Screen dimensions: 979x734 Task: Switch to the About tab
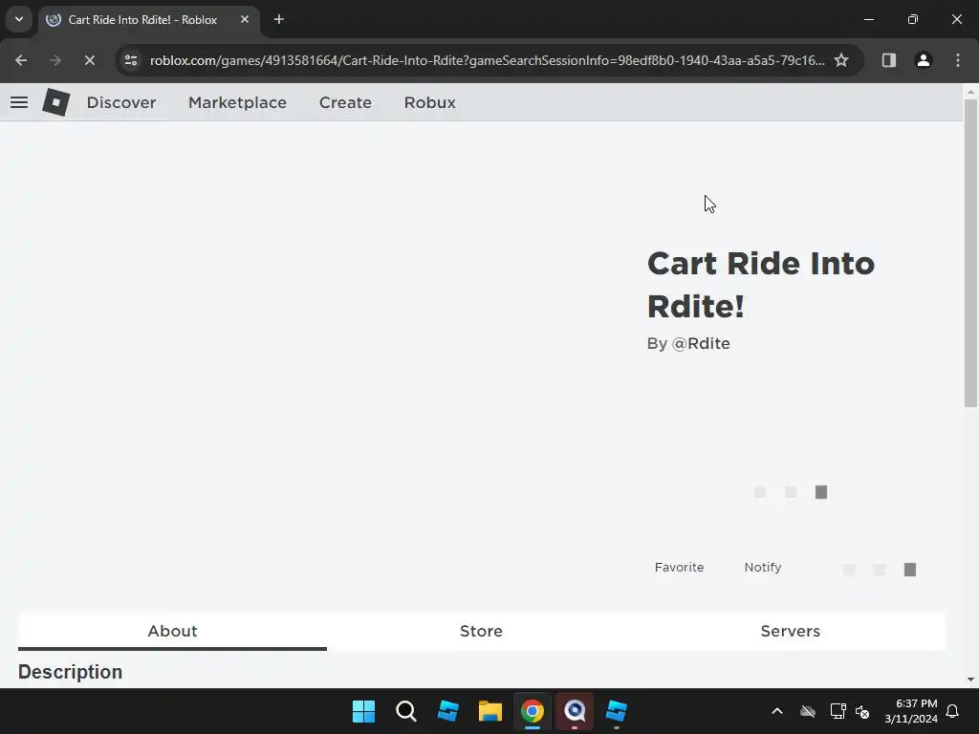pyautogui.click(x=172, y=631)
